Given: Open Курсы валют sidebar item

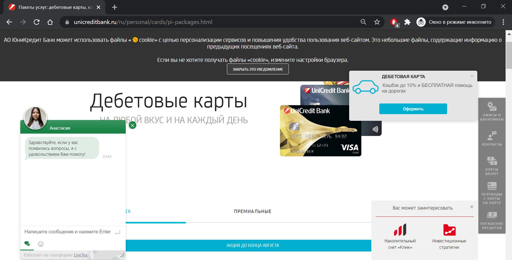Looking at the screenshot, I should (492, 166).
